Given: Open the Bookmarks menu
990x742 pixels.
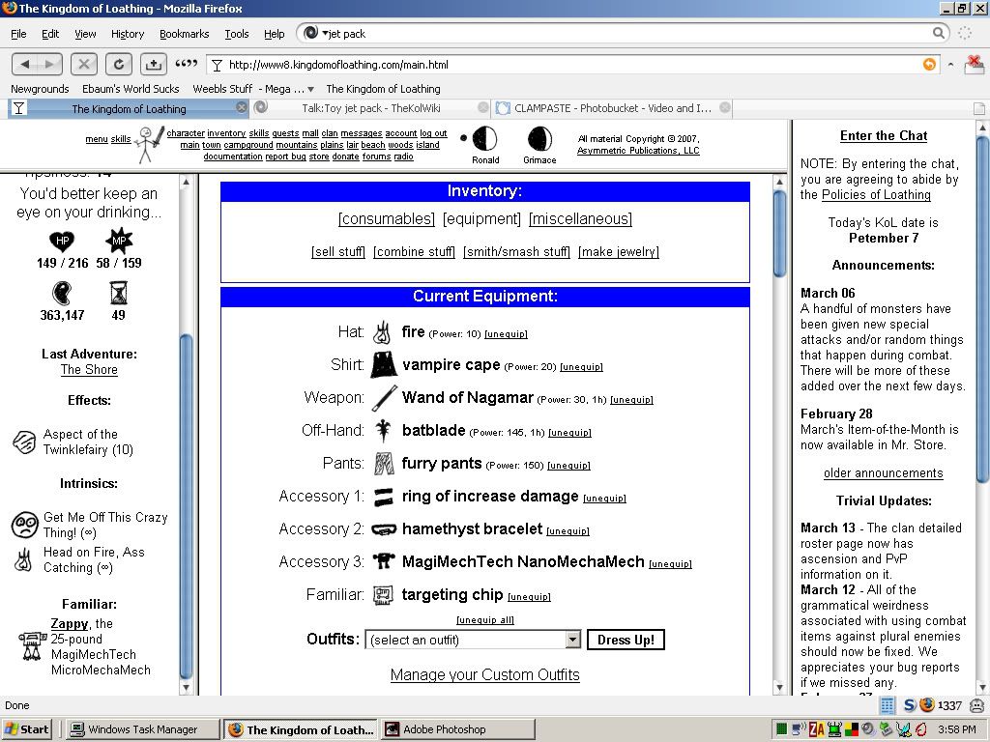Looking at the screenshot, I should click(185, 34).
